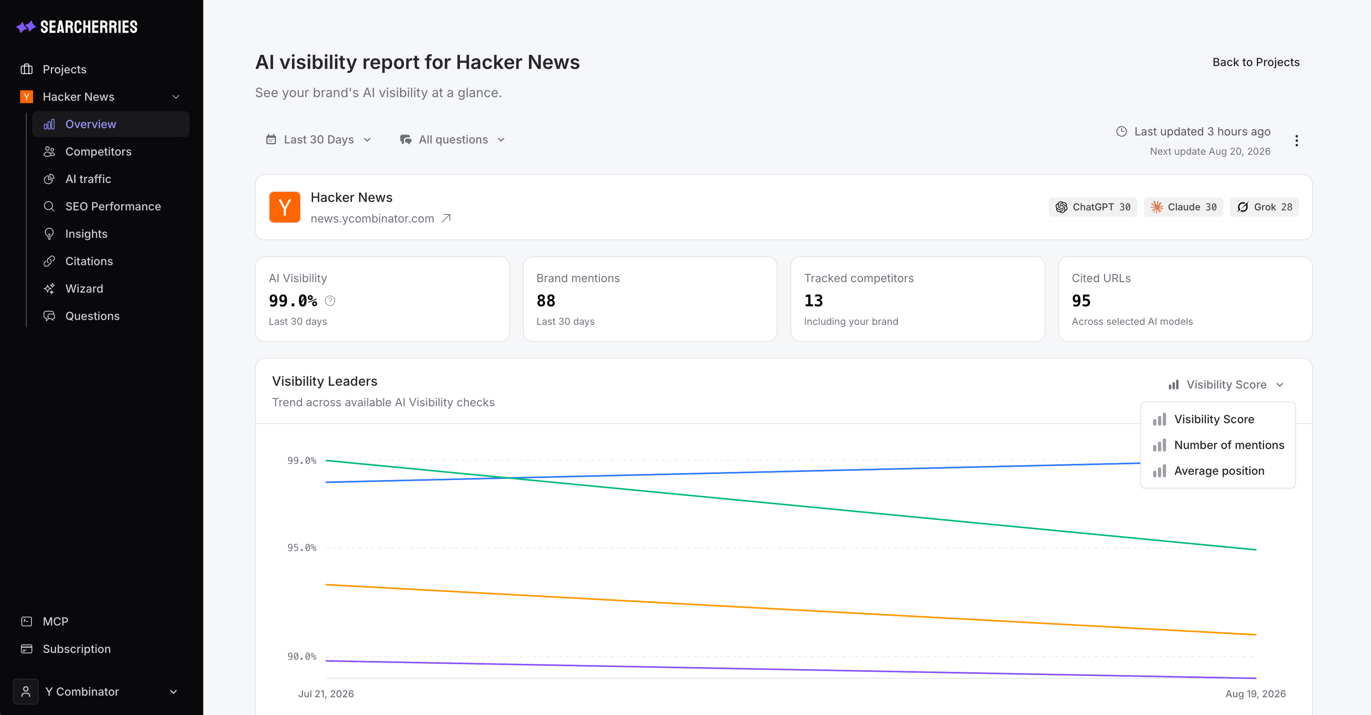This screenshot has width=1371, height=715.
Task: Click the Brand mentions 88 card
Action: [650, 299]
